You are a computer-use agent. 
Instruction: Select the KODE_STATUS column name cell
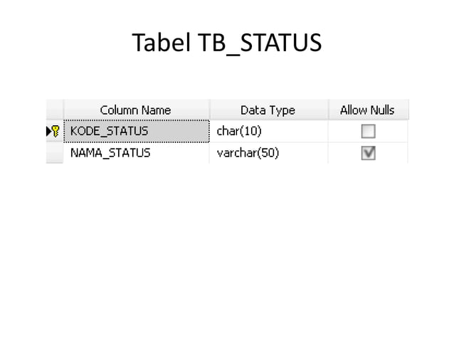(x=135, y=131)
